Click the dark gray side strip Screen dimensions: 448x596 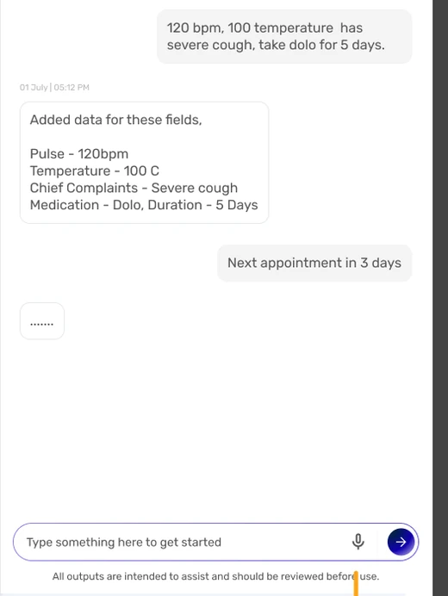(440, 298)
